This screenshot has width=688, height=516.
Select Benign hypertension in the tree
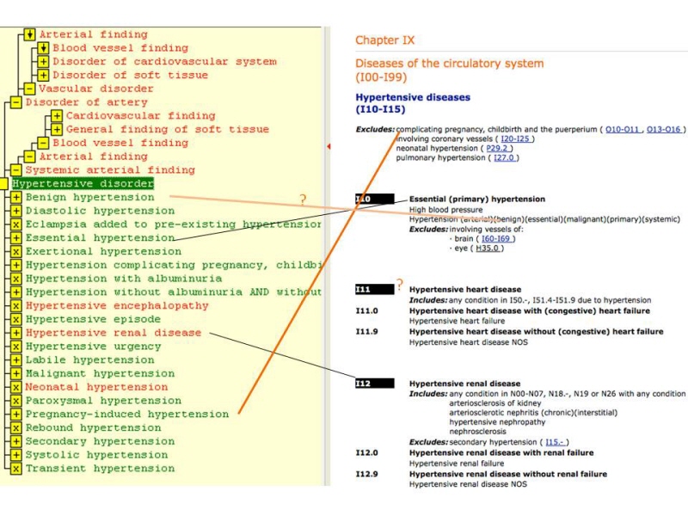coord(90,198)
